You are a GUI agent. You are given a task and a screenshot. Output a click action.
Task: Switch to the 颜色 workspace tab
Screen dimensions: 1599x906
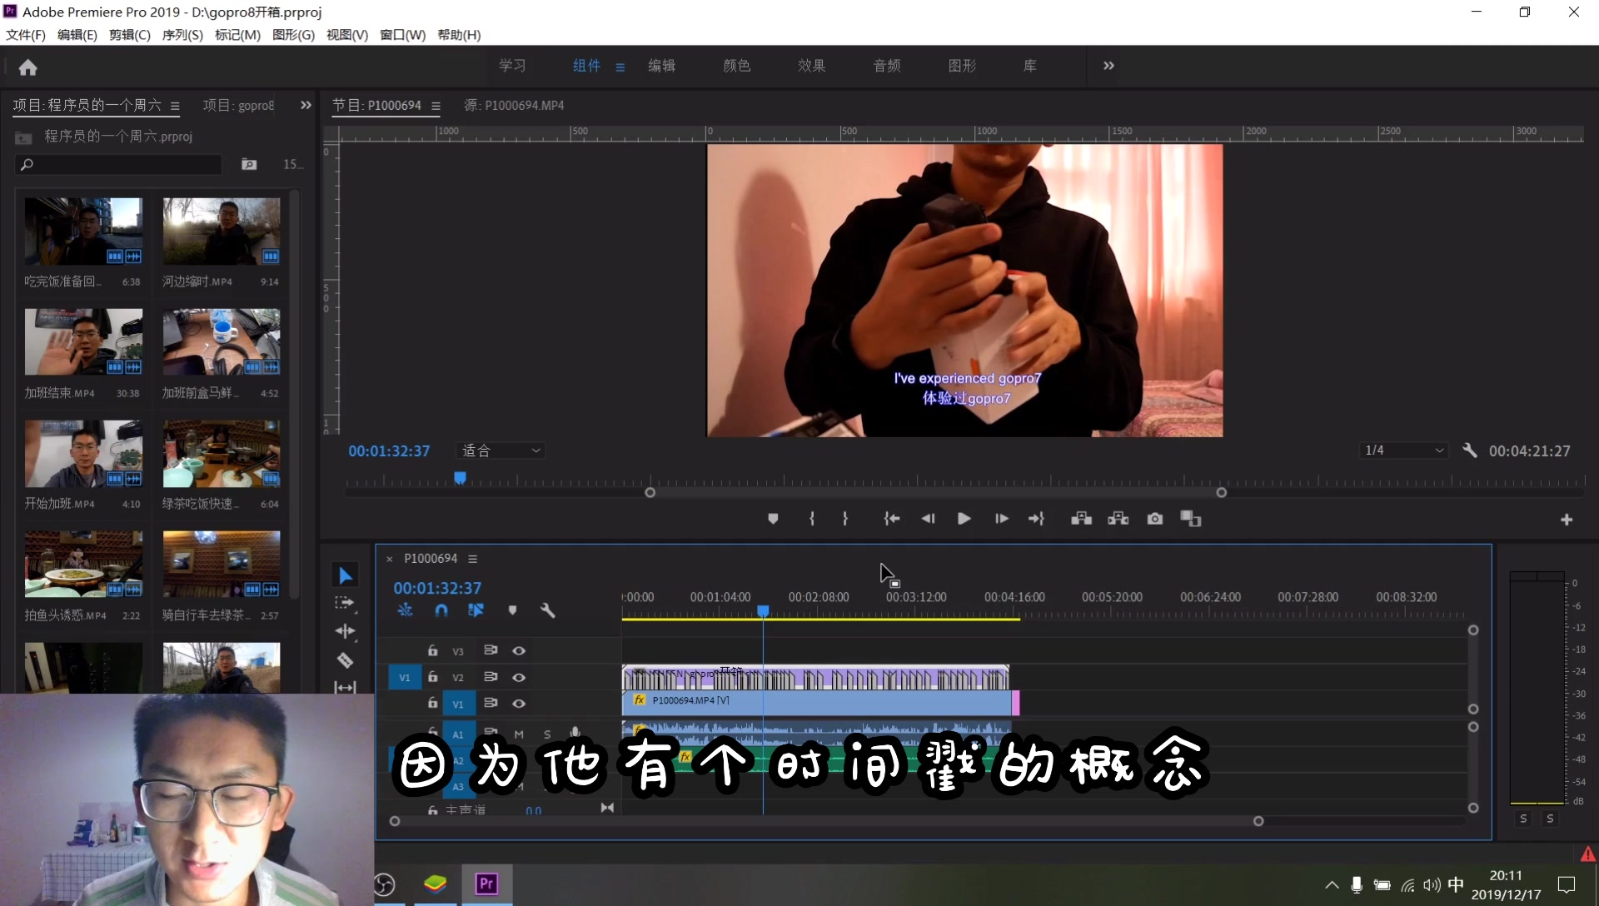point(736,66)
